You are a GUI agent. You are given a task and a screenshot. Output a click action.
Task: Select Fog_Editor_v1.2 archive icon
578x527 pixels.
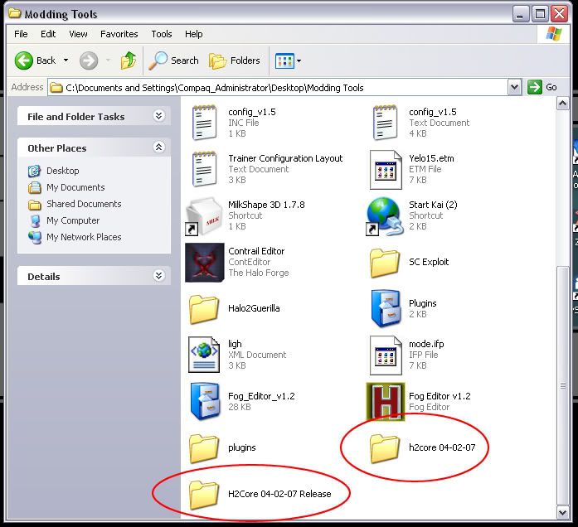coord(205,401)
